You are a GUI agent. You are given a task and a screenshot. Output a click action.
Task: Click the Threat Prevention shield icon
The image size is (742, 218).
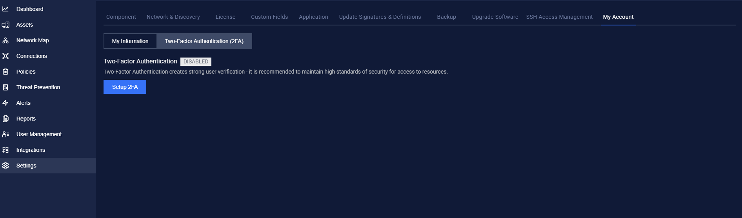(5, 87)
